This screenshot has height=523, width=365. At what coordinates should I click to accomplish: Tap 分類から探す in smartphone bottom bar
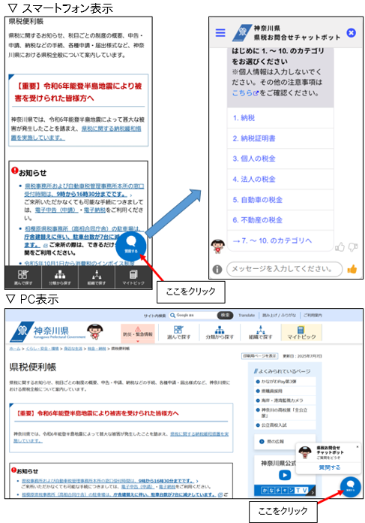[60, 277]
